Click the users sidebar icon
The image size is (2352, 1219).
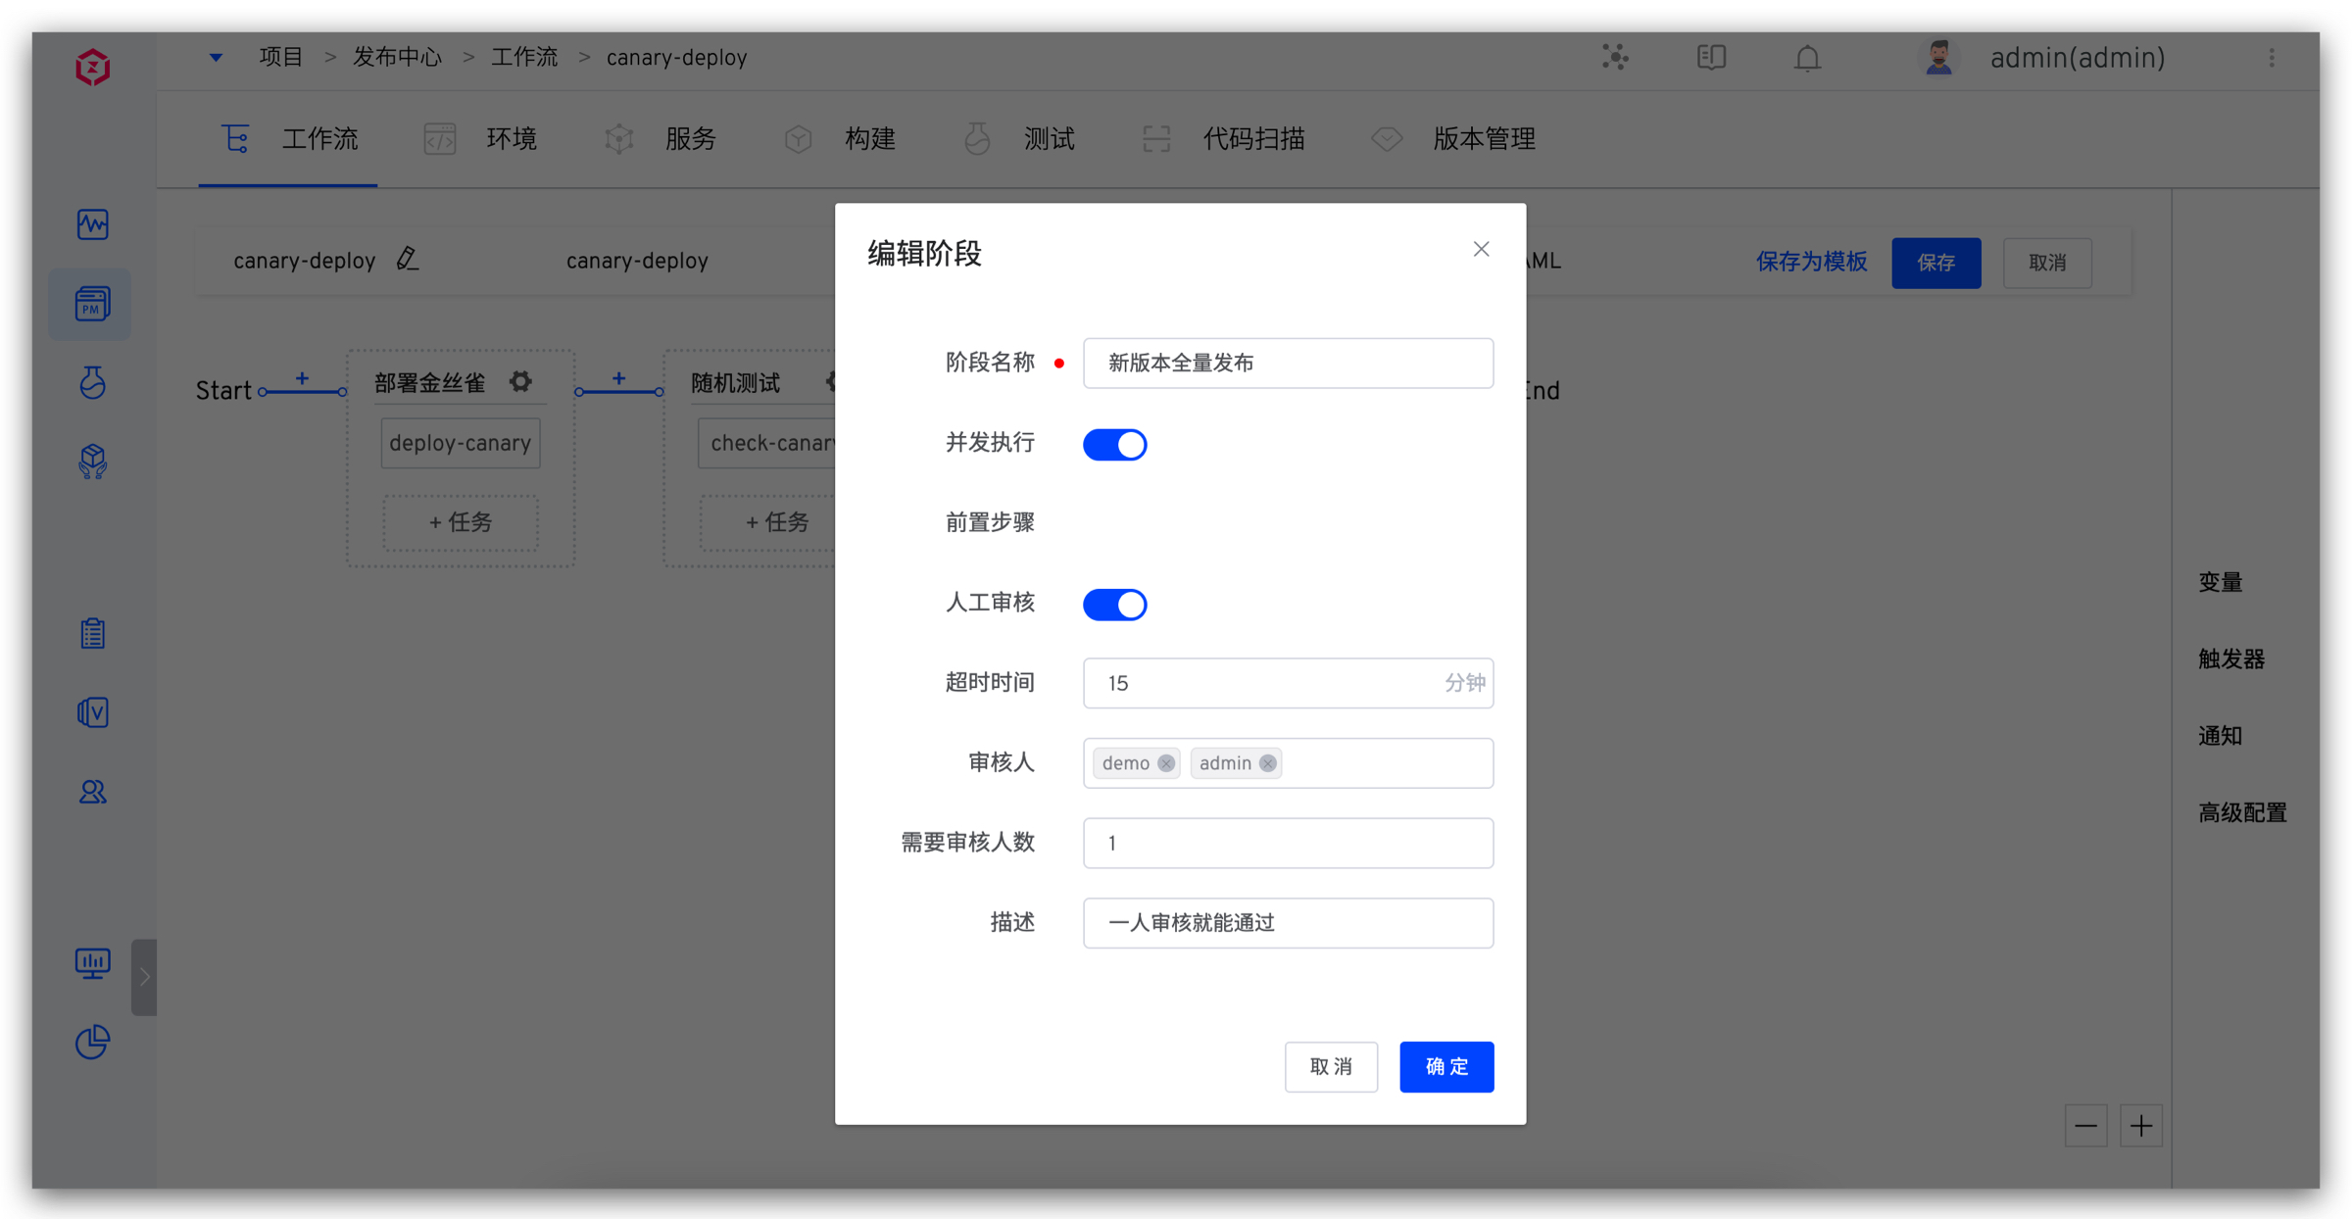coord(92,792)
